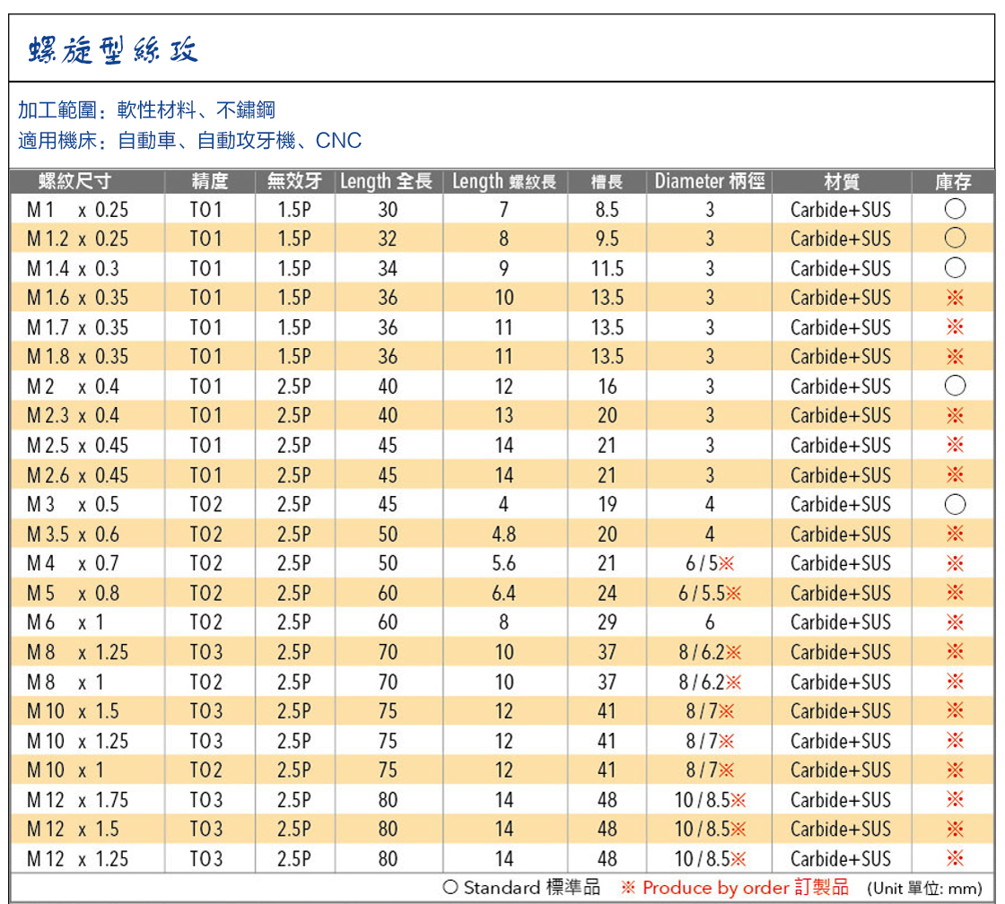1005x904 pixels.
Task: Click the flute length '16' cell
Action: (x=607, y=387)
